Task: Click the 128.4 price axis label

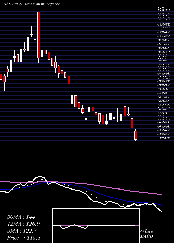Action: click(x=163, y=113)
